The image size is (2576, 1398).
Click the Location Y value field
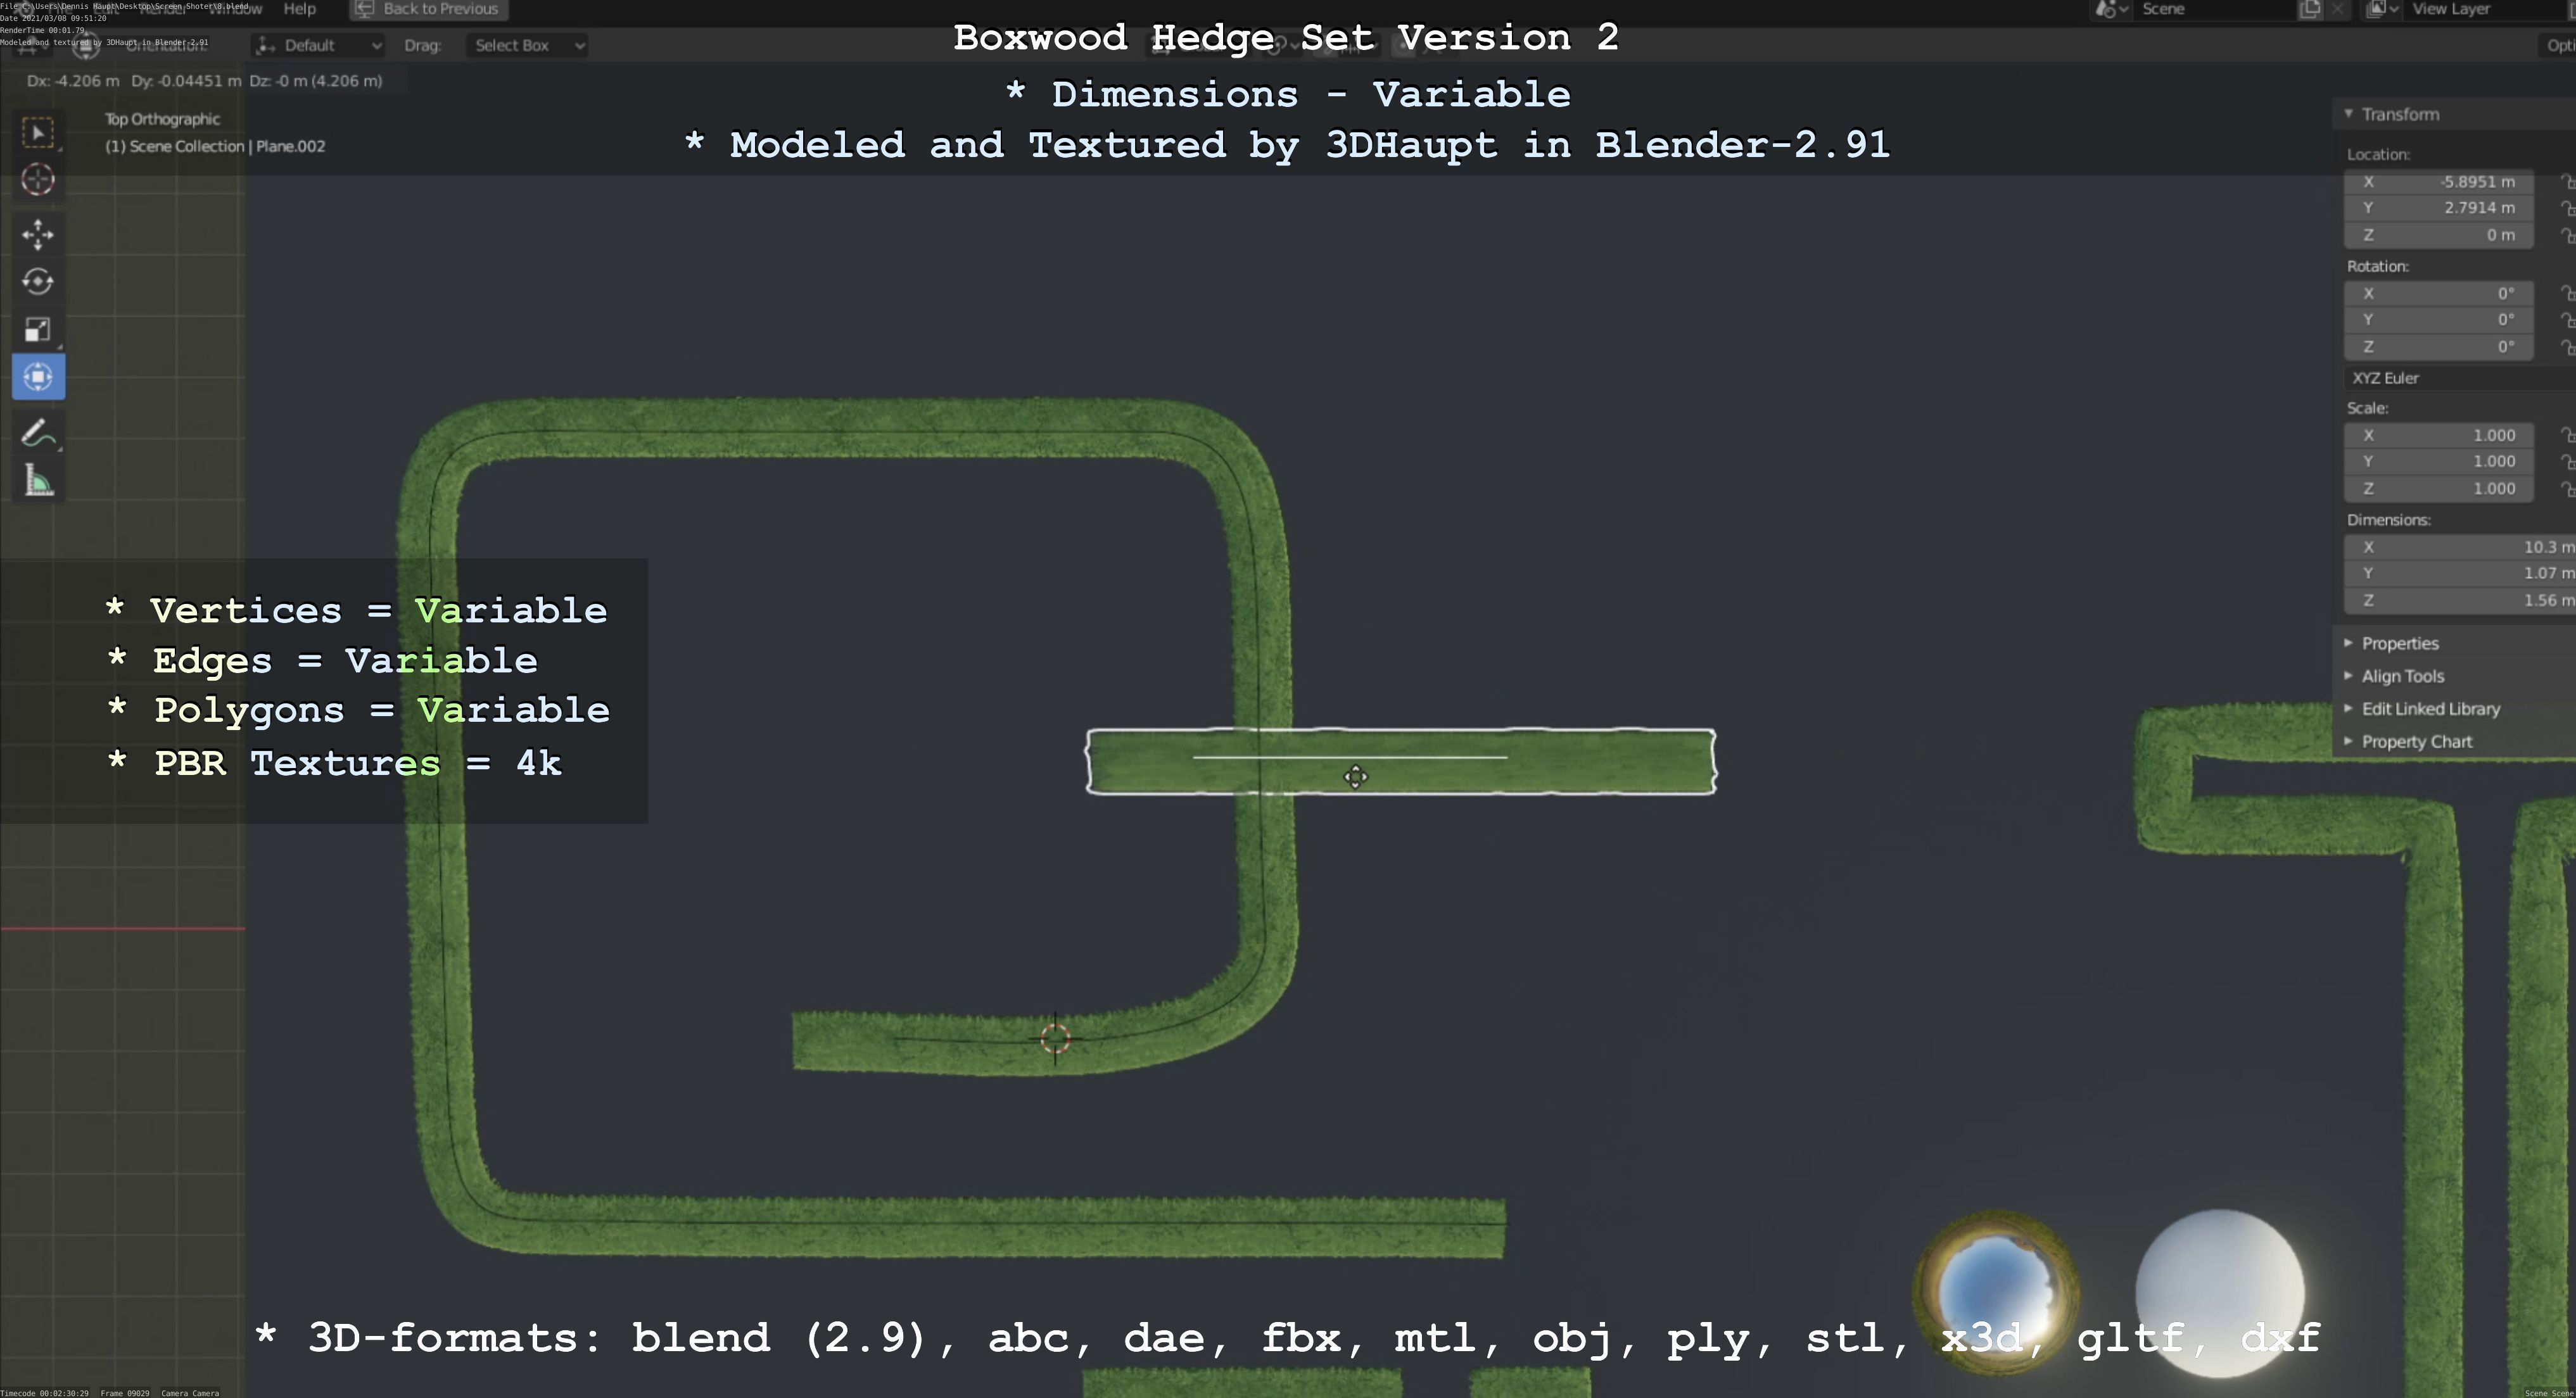(x=2440, y=208)
